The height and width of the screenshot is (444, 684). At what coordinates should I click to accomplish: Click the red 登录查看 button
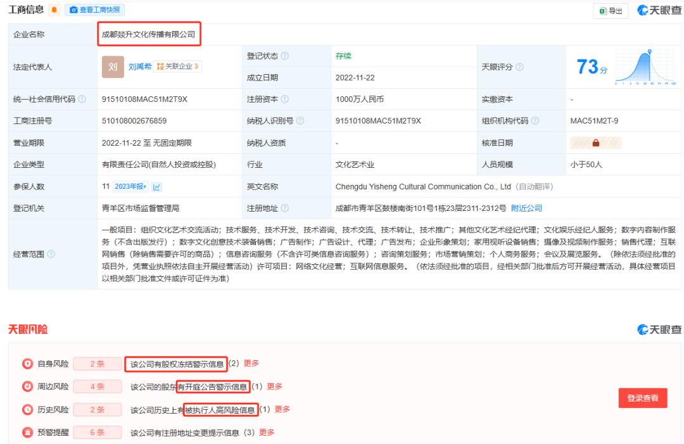642,398
